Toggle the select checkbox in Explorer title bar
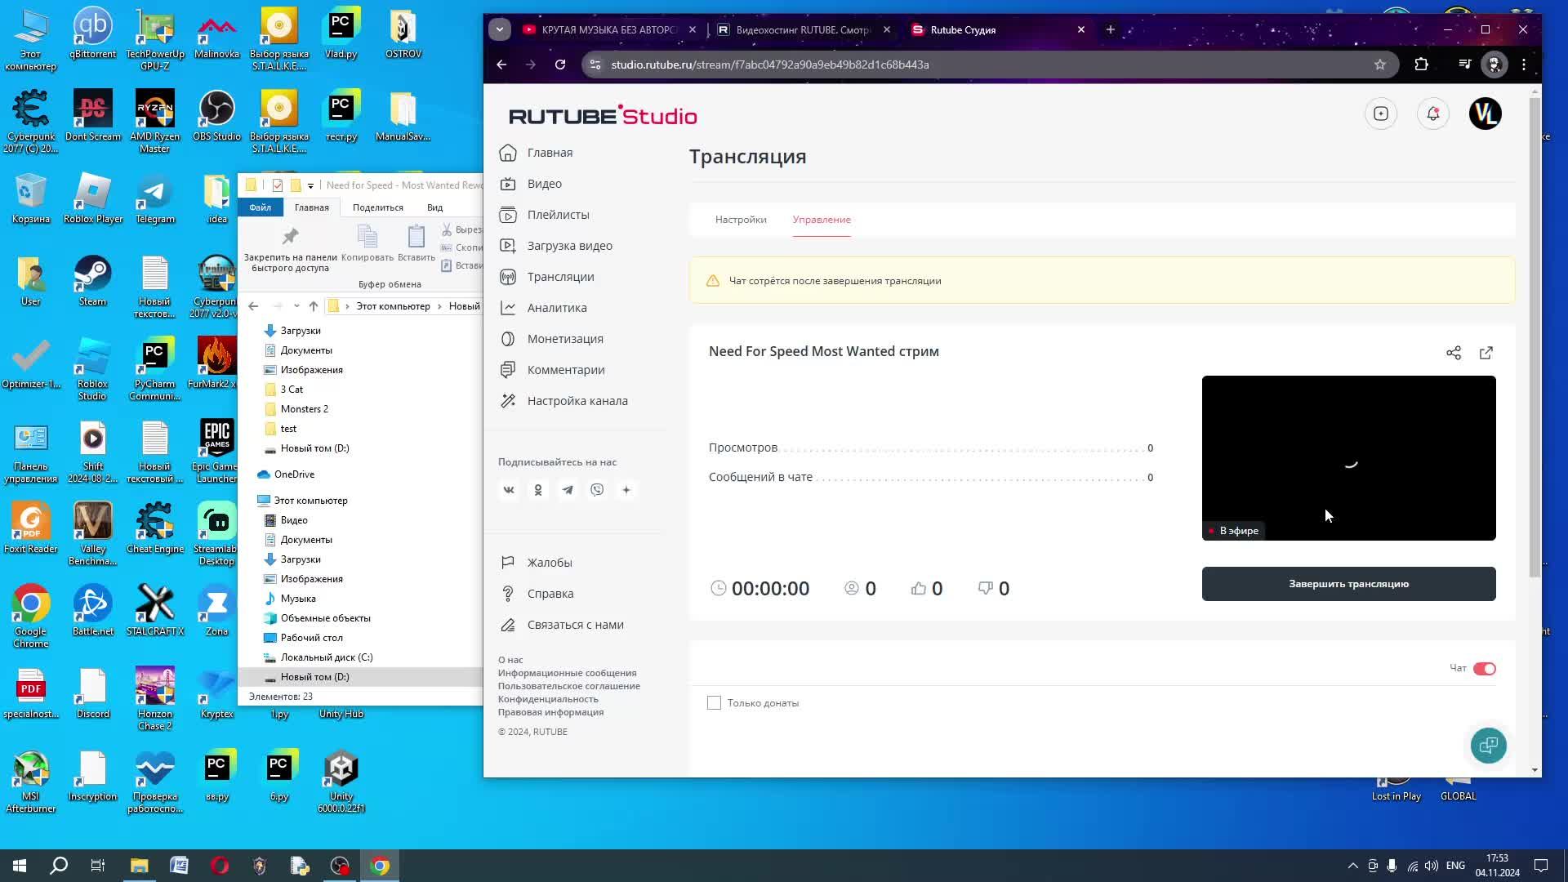The width and height of the screenshot is (1568, 882). pyautogui.click(x=278, y=185)
